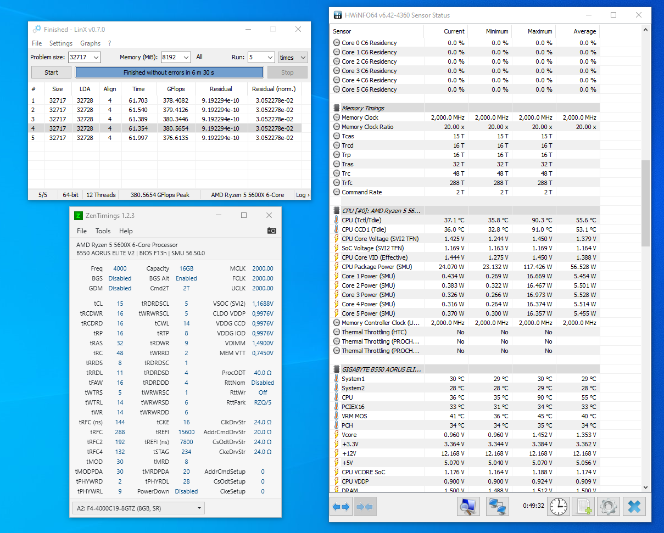
Task: Click the collapse columns arrows button in HWiNFO
Action: [365, 507]
